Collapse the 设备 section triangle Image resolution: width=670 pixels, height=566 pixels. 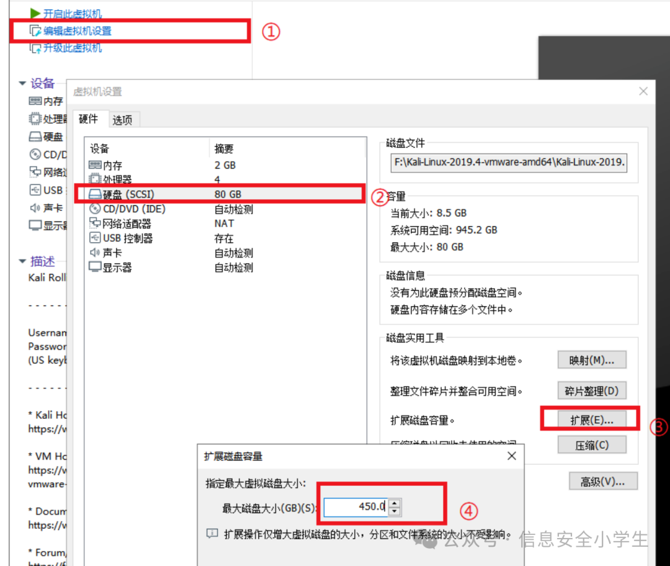coord(22,83)
